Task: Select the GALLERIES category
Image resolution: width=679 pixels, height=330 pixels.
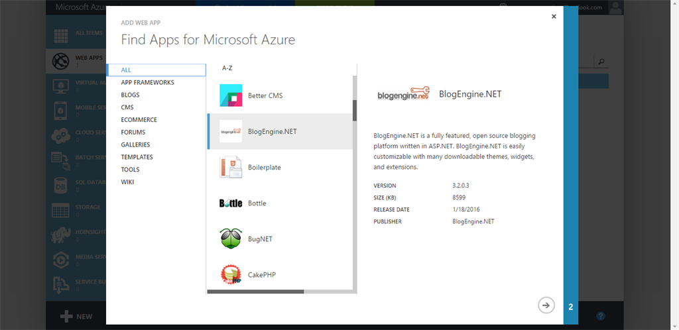Action: tap(135, 145)
